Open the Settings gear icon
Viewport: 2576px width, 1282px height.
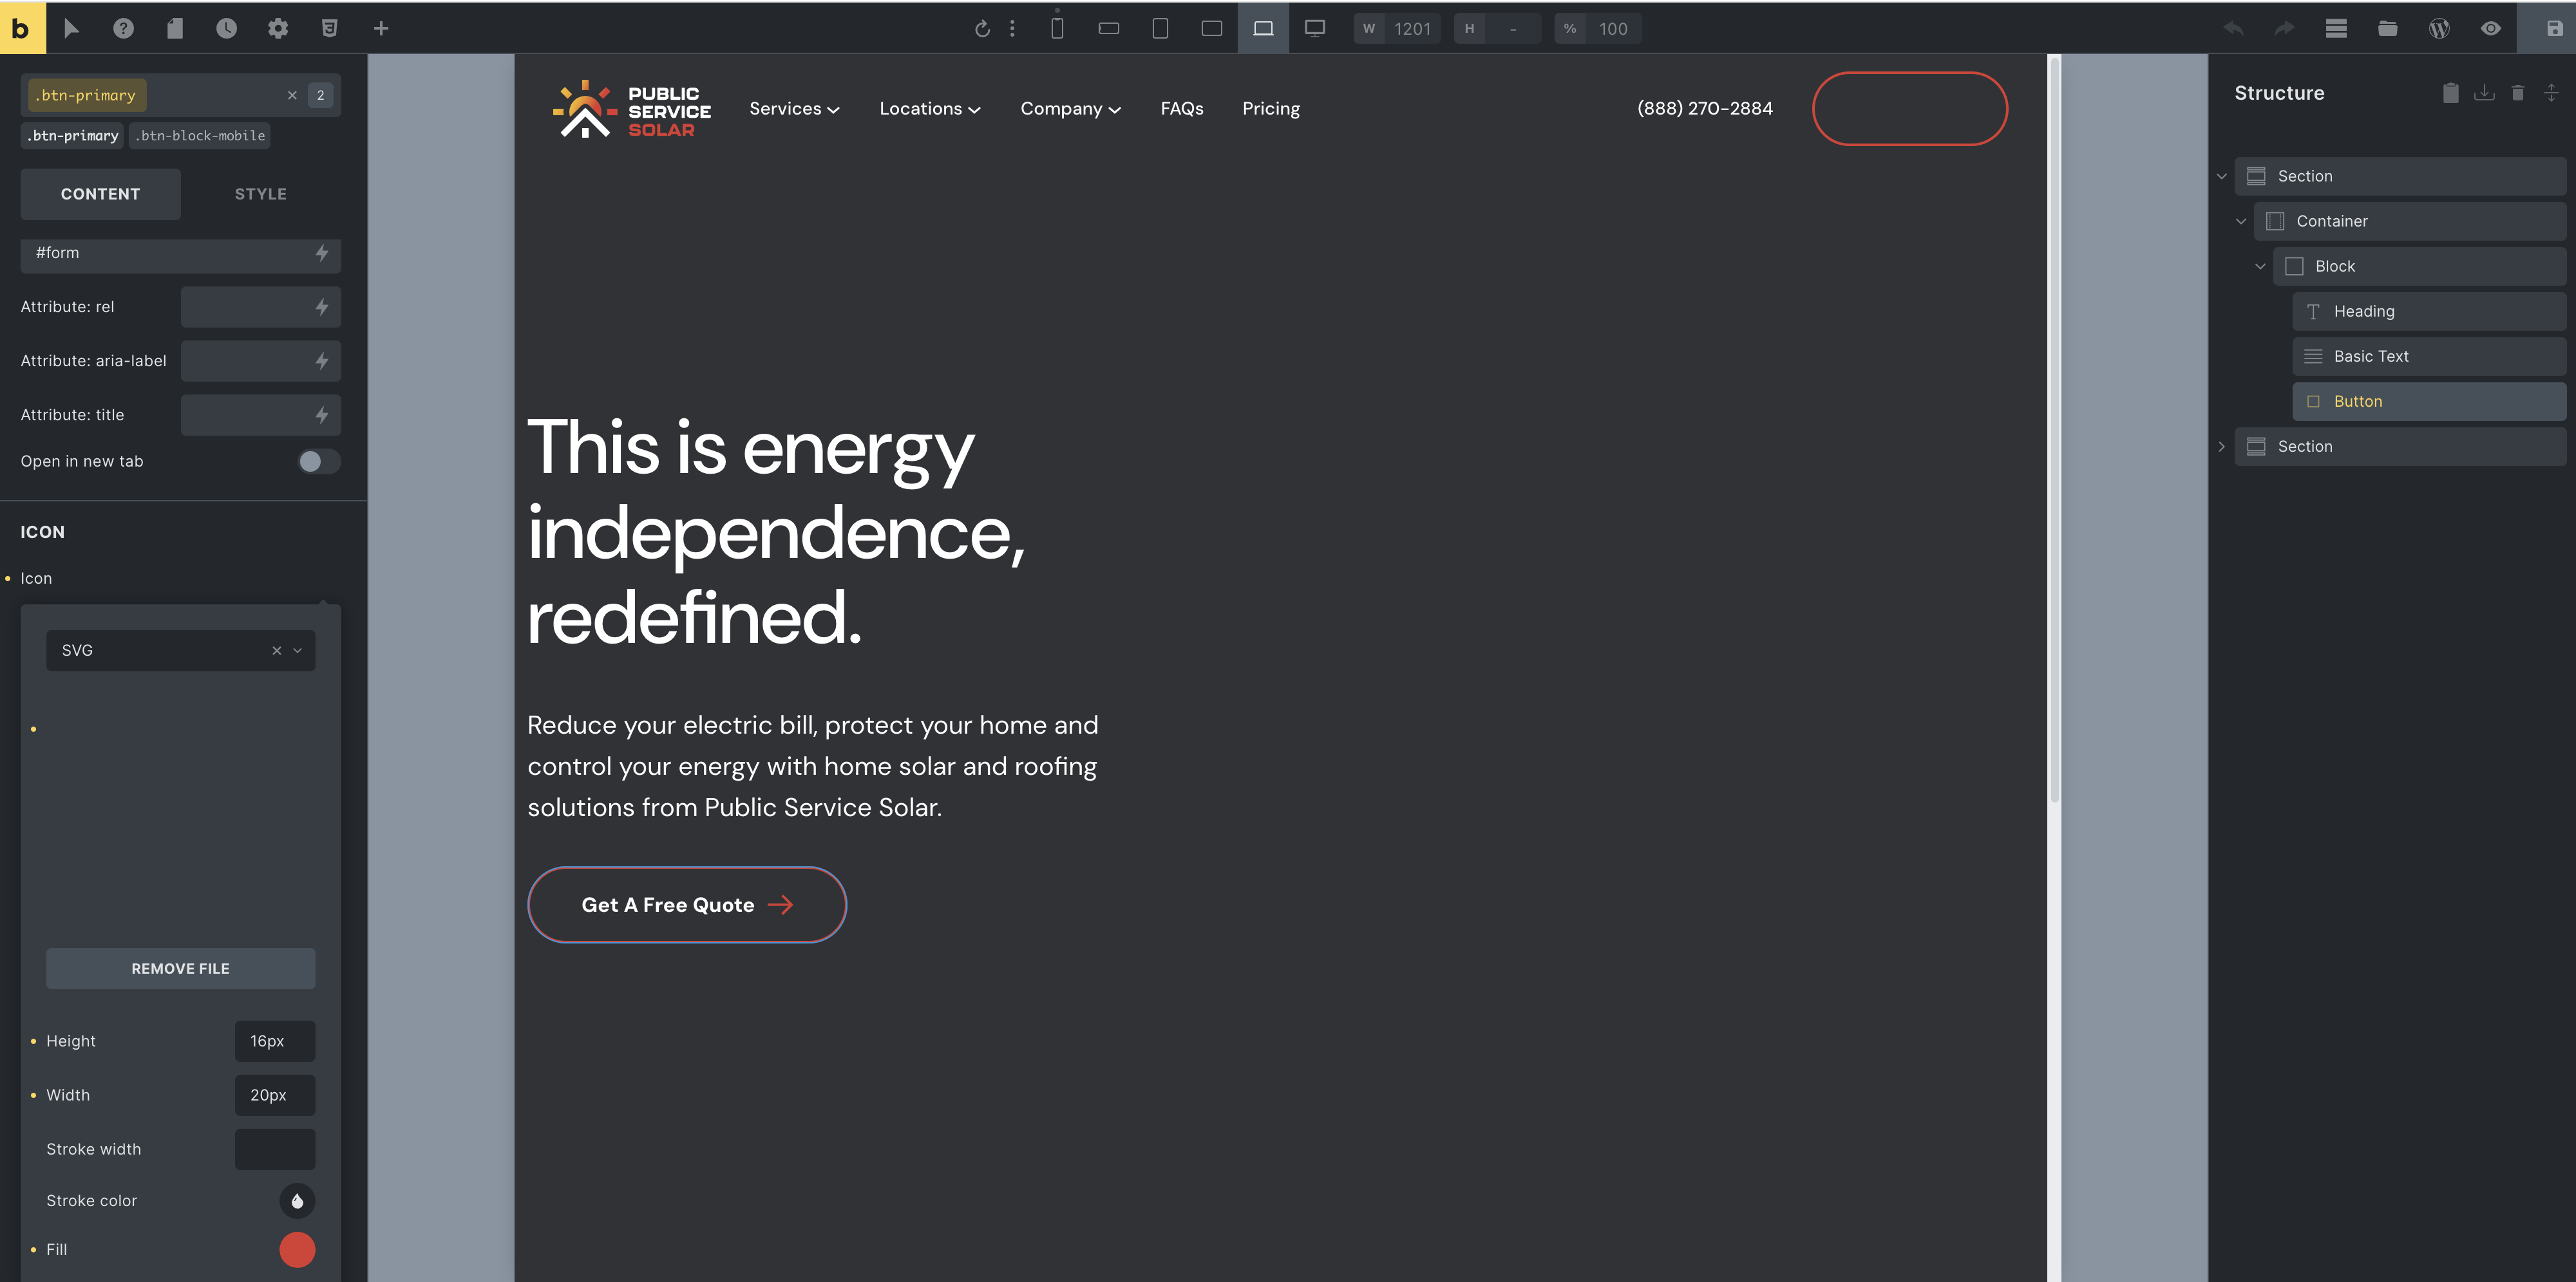pos(278,28)
